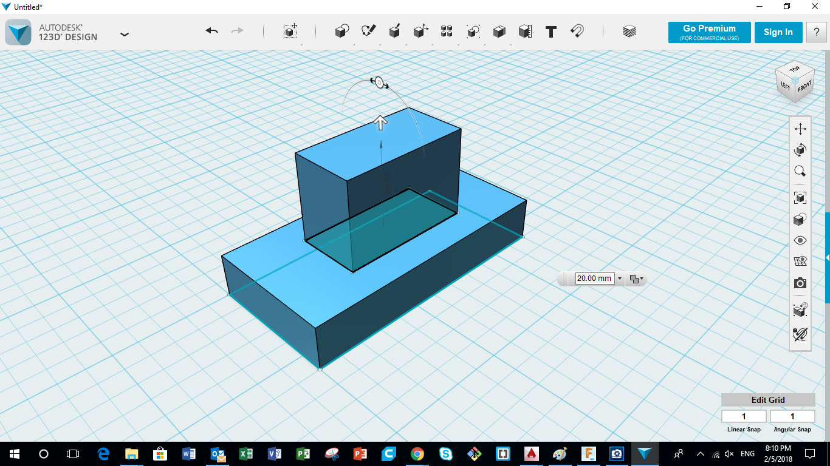Click the Autodesk 123D Design logo
Viewport: 830px width, 466px height.
point(18,32)
